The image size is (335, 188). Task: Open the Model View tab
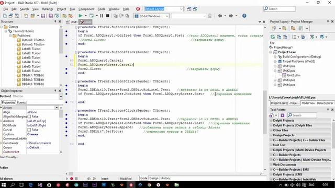coord(308,103)
